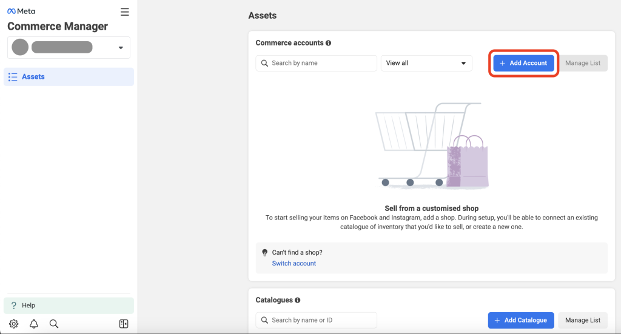Select Assets in the left navigation
This screenshot has width=621, height=334.
tap(69, 77)
